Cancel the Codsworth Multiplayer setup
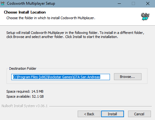This screenshot has height=120, width=155. click(x=139, y=114)
